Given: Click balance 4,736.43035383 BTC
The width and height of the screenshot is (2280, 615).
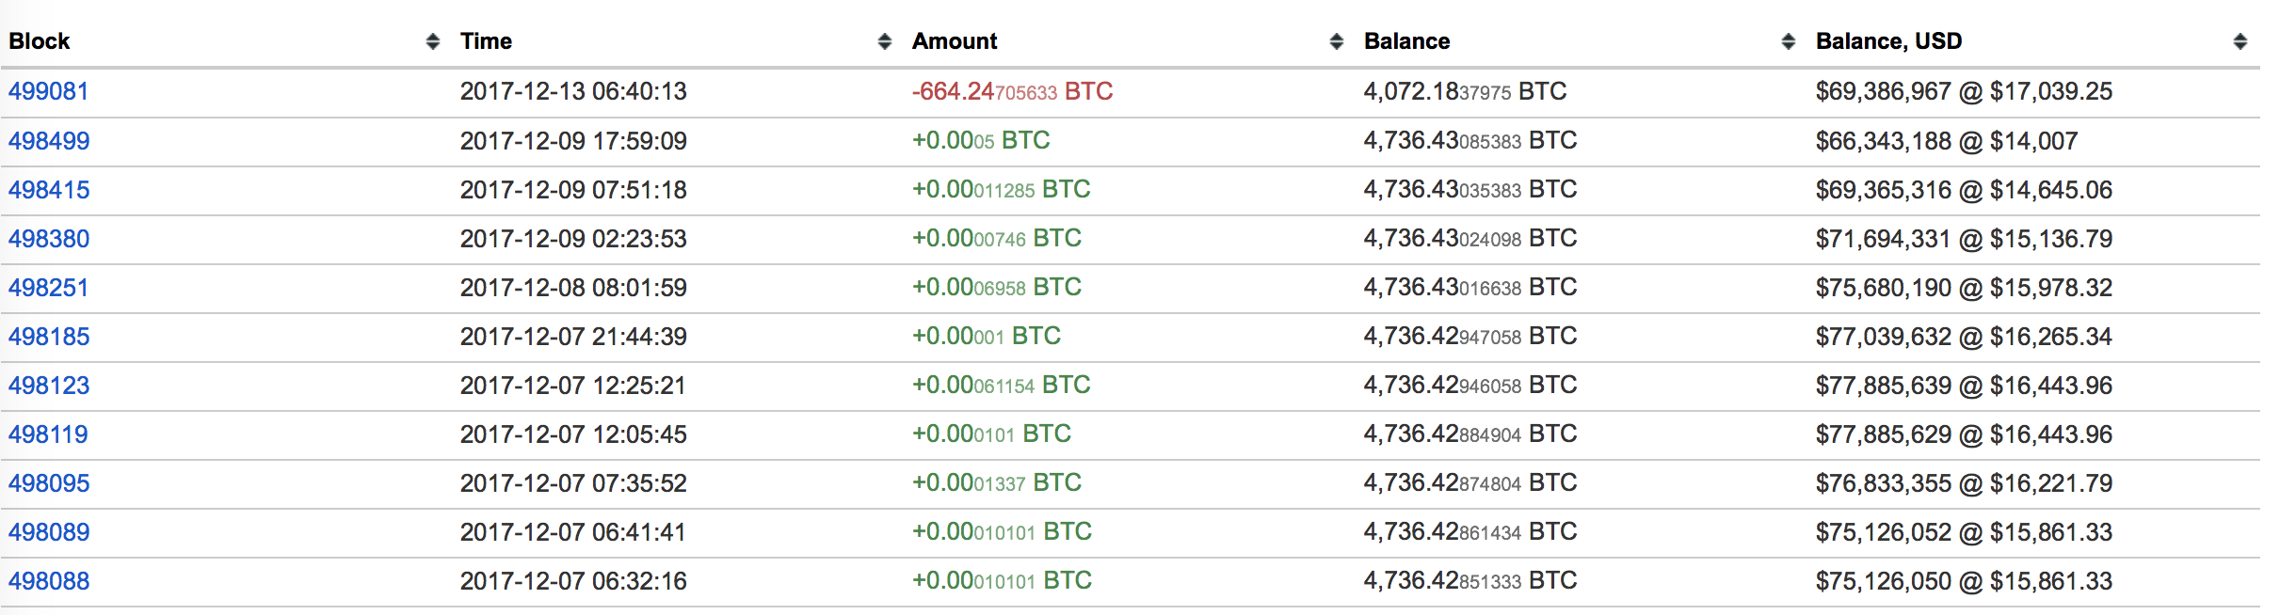Looking at the screenshot, I should click(x=1470, y=189).
